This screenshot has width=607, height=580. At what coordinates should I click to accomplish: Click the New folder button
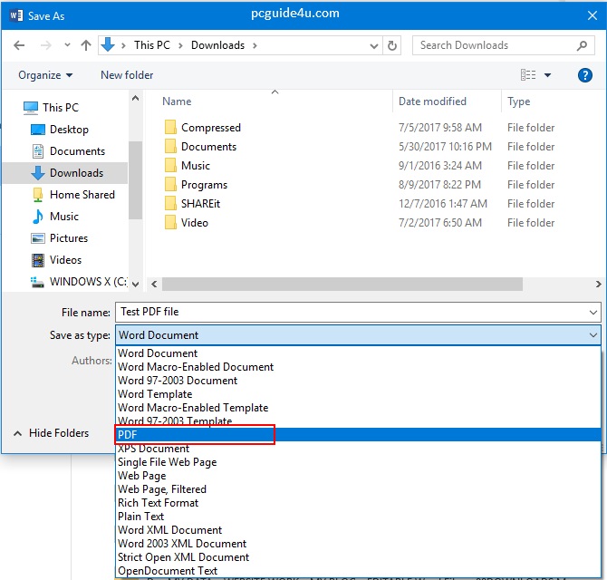127,75
